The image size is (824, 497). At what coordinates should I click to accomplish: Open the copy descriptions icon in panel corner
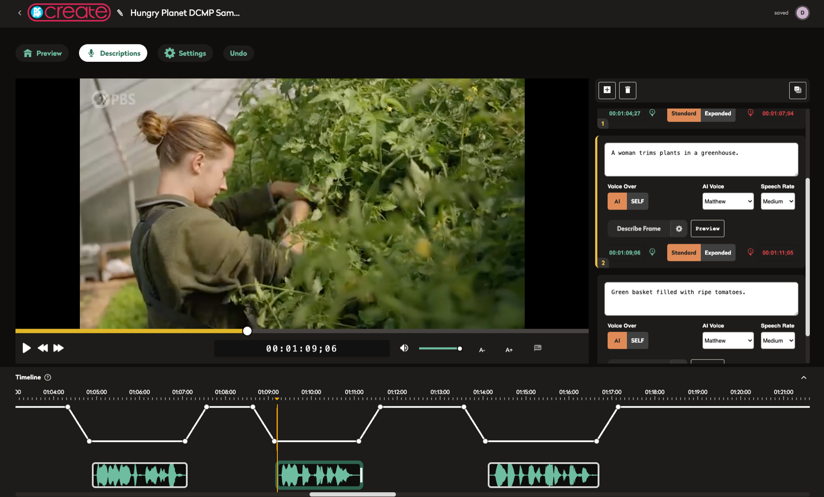click(x=797, y=90)
